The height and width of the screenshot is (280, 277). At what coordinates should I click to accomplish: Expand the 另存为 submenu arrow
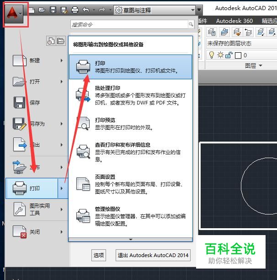click(x=61, y=124)
